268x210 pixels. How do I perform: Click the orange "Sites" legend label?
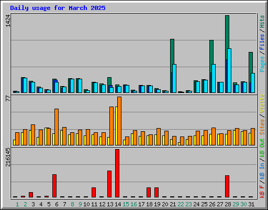click(262, 127)
